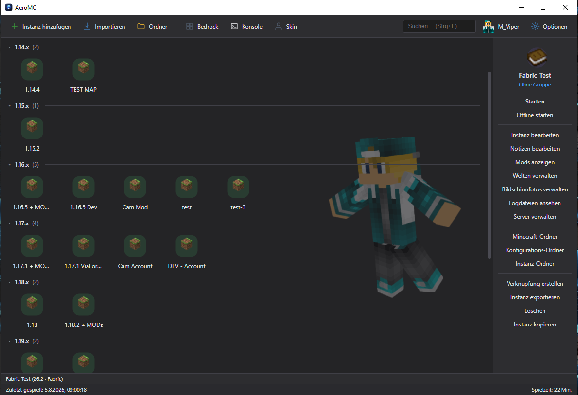The height and width of the screenshot is (395, 578).
Task: Click the Spielzeit: 22 Min. status text
Action: coord(551,390)
